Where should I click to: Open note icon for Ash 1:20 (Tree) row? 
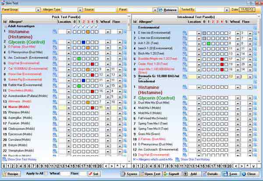pyautogui.click(x=185, y=43)
